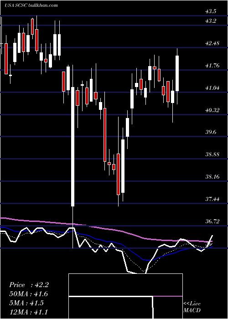This screenshot has width=228, height=319.
Task: Click the 40.32 price axis label
Action: click(x=212, y=110)
